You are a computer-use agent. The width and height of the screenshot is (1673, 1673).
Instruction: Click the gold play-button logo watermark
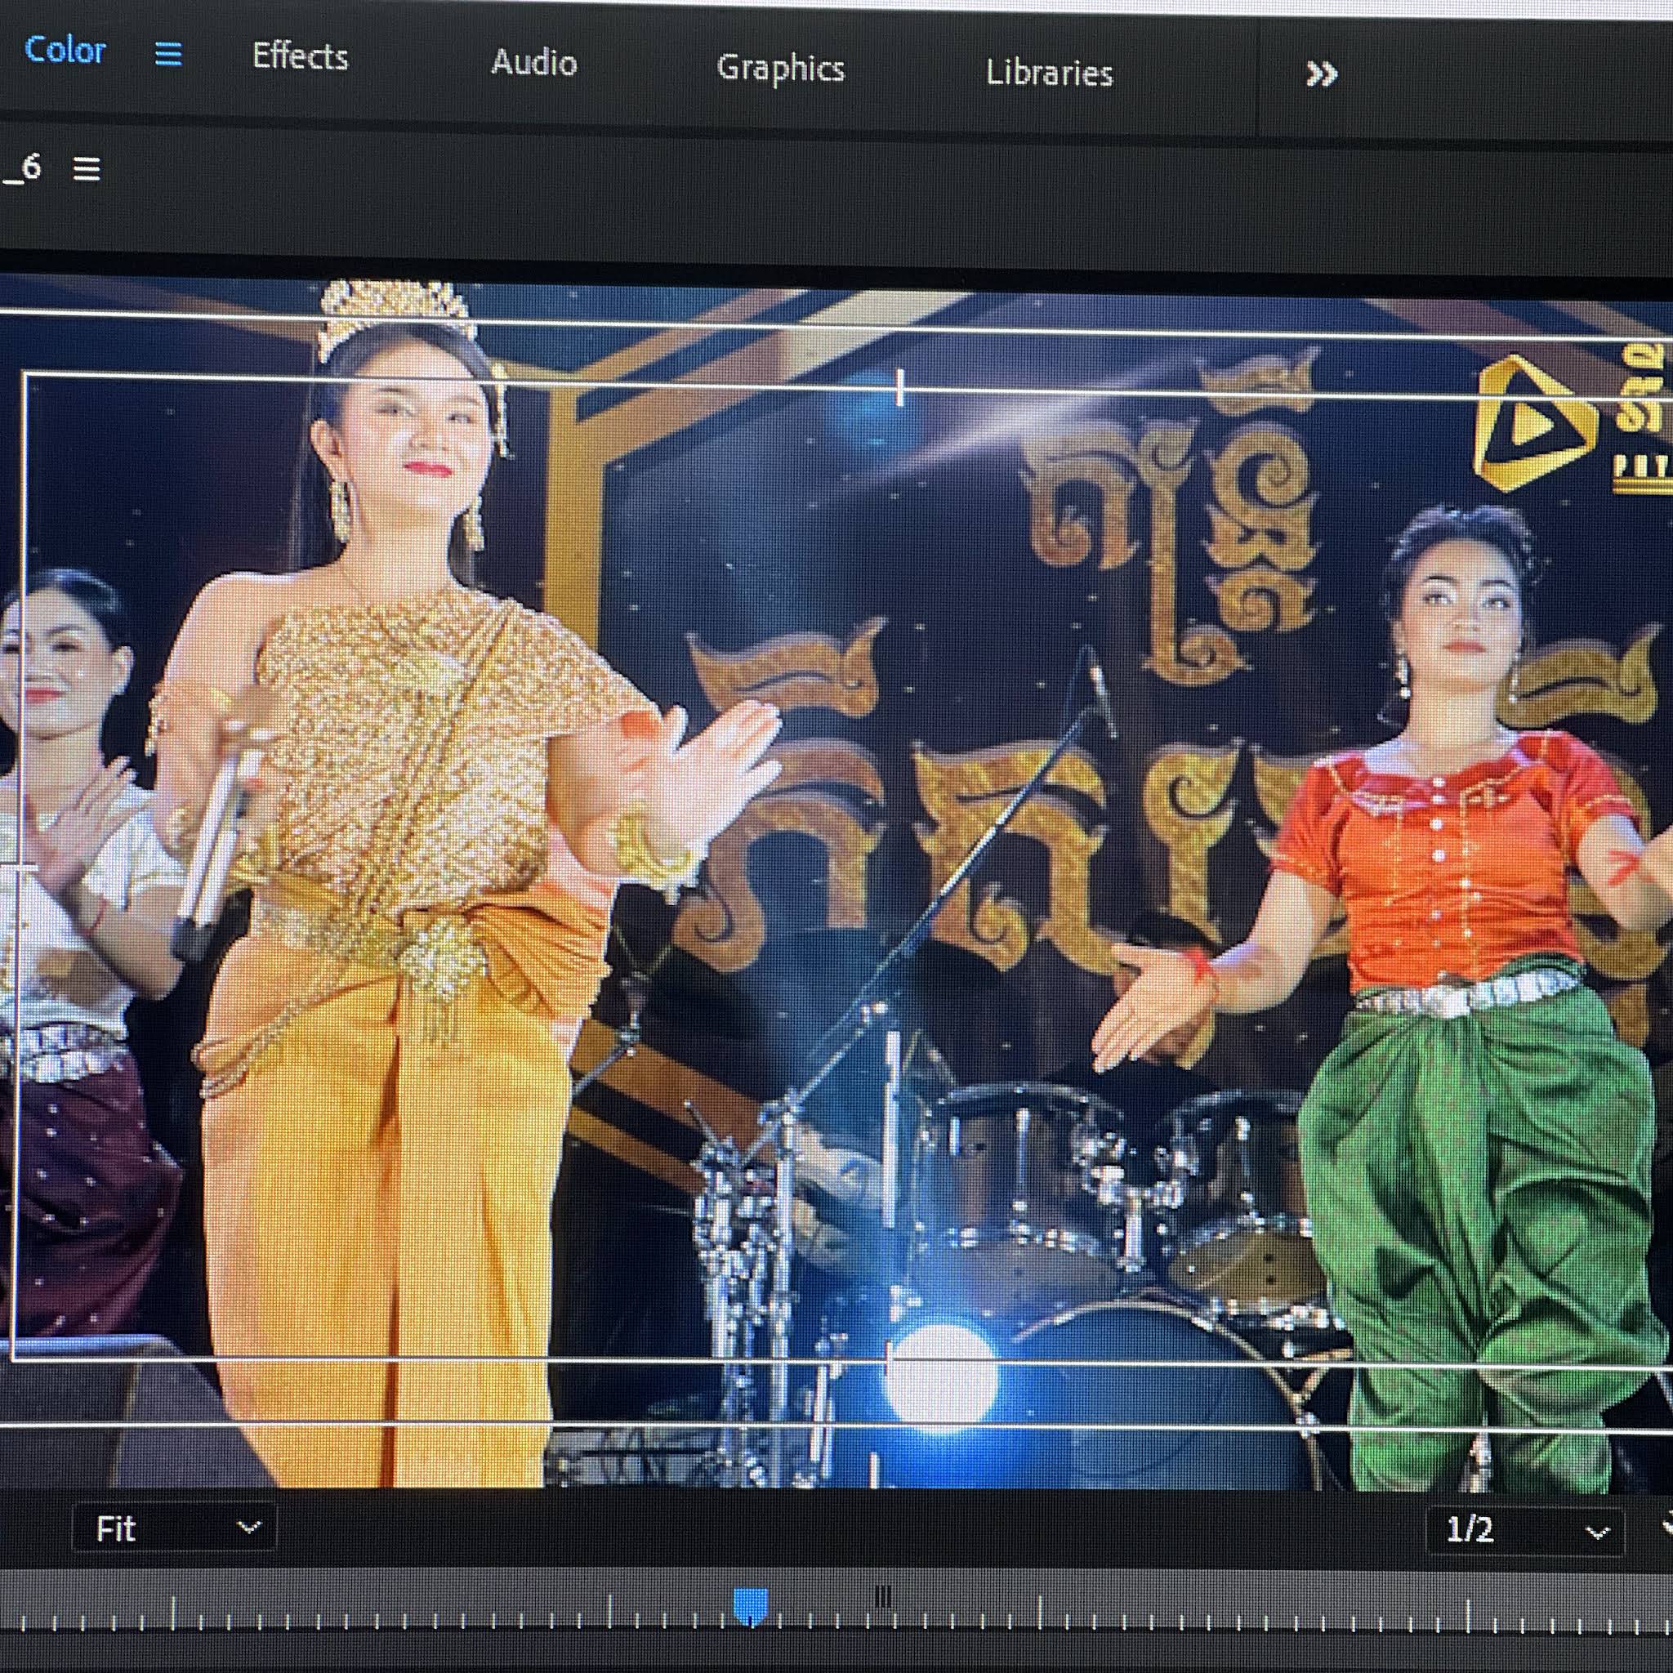(1532, 424)
